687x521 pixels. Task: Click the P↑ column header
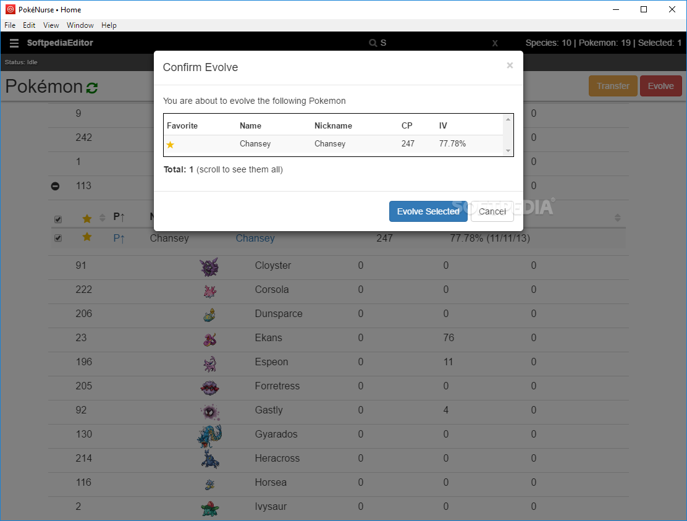[119, 216]
